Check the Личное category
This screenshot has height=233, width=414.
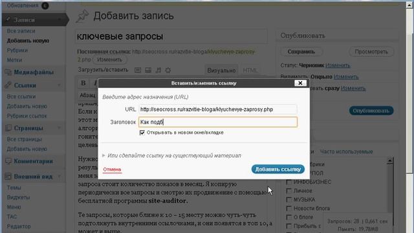click(289, 190)
